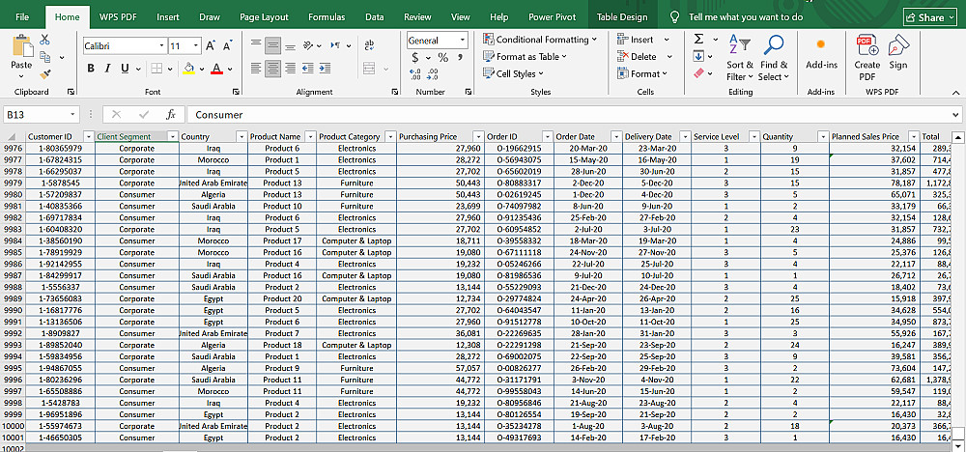
Task: Toggle Top Align vertical alignment
Action: [x=256, y=45]
